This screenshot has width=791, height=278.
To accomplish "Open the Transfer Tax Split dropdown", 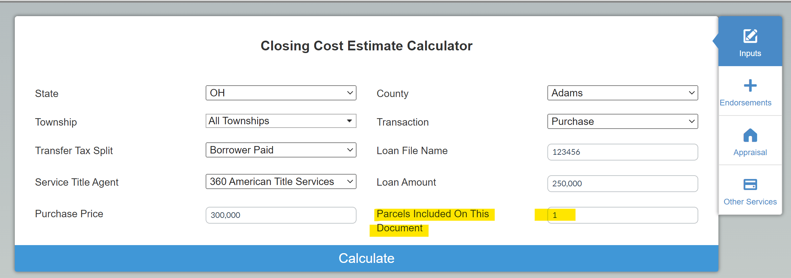I will (281, 150).
